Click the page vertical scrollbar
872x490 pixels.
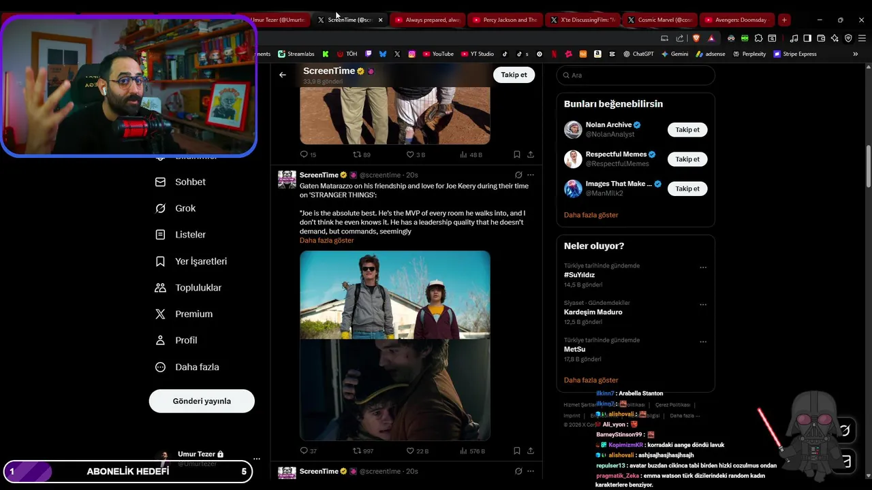tap(868, 167)
